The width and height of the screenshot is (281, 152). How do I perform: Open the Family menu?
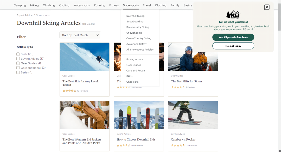coord(175,5)
